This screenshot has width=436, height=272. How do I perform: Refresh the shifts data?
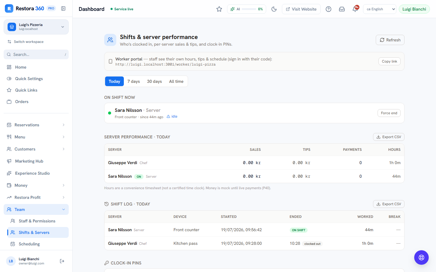coord(390,40)
